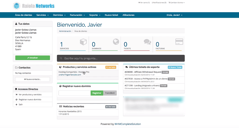Image resolution: width=239 pixels, height=128 pixels.
Task: Click the magnifier icon in search bar
Action: [x=61, y=58]
